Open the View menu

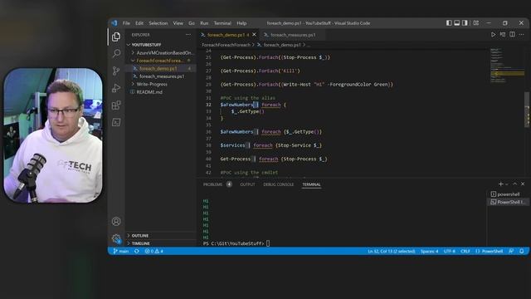[x=178, y=23]
